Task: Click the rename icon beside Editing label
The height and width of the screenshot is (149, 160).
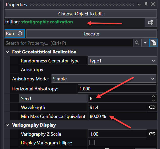Action: pos(151,23)
